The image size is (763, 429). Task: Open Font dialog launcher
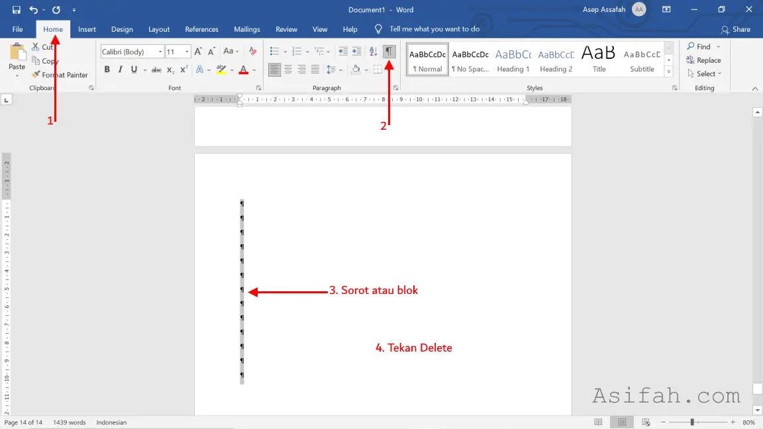[258, 88]
